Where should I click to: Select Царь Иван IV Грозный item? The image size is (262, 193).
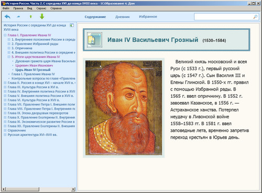pos(33,70)
